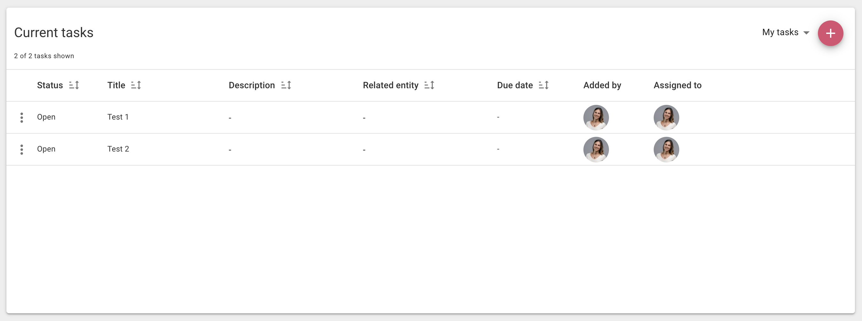Click the Status column header
This screenshot has height=321, width=862.
point(50,85)
